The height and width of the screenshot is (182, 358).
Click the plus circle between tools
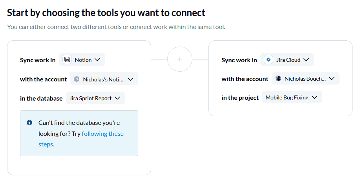180,59
